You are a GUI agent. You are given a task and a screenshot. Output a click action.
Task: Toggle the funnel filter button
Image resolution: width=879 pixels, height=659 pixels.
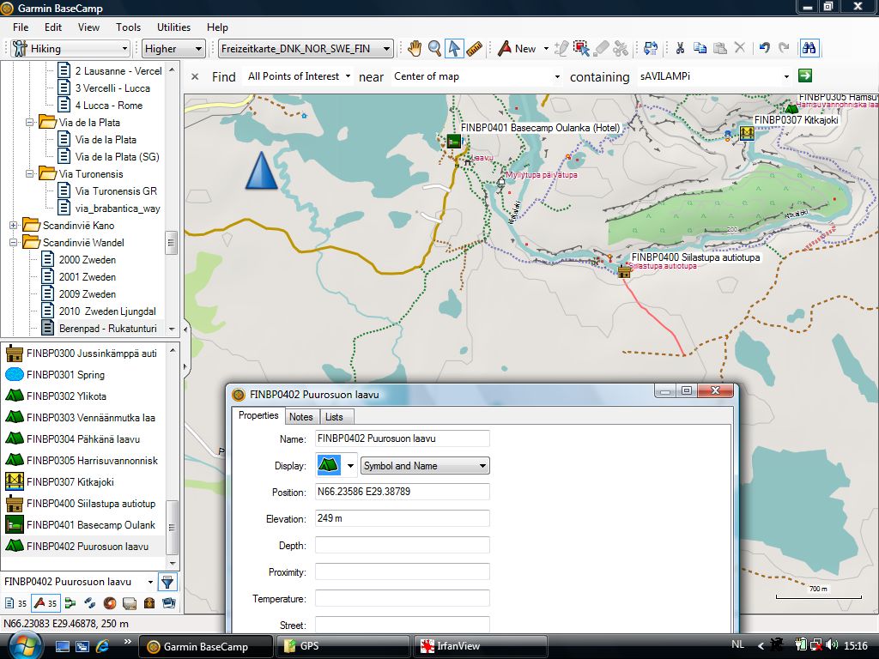pyautogui.click(x=167, y=583)
